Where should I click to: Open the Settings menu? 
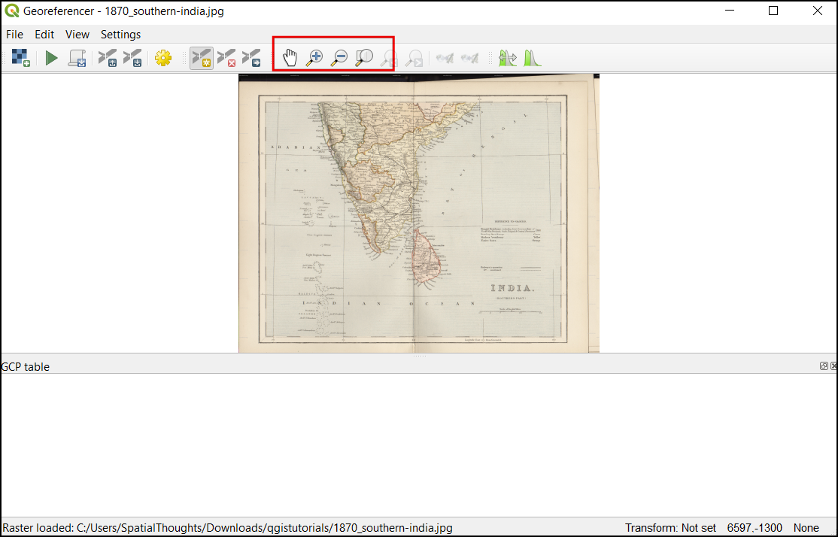(120, 35)
